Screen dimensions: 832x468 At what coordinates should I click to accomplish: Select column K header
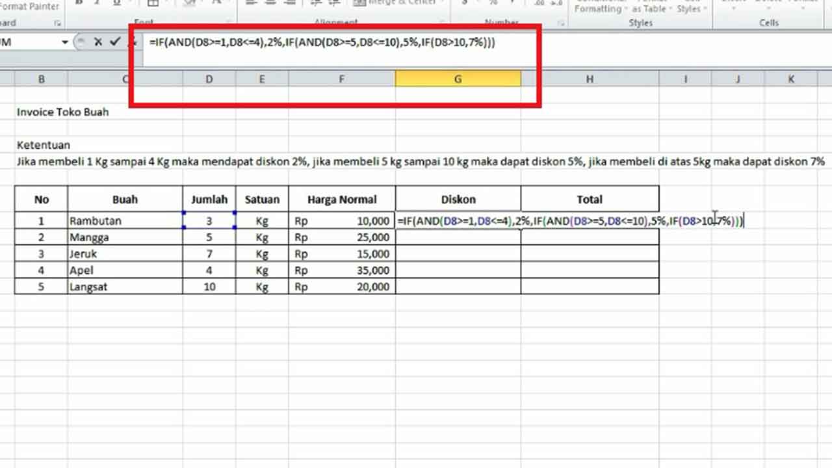791,79
